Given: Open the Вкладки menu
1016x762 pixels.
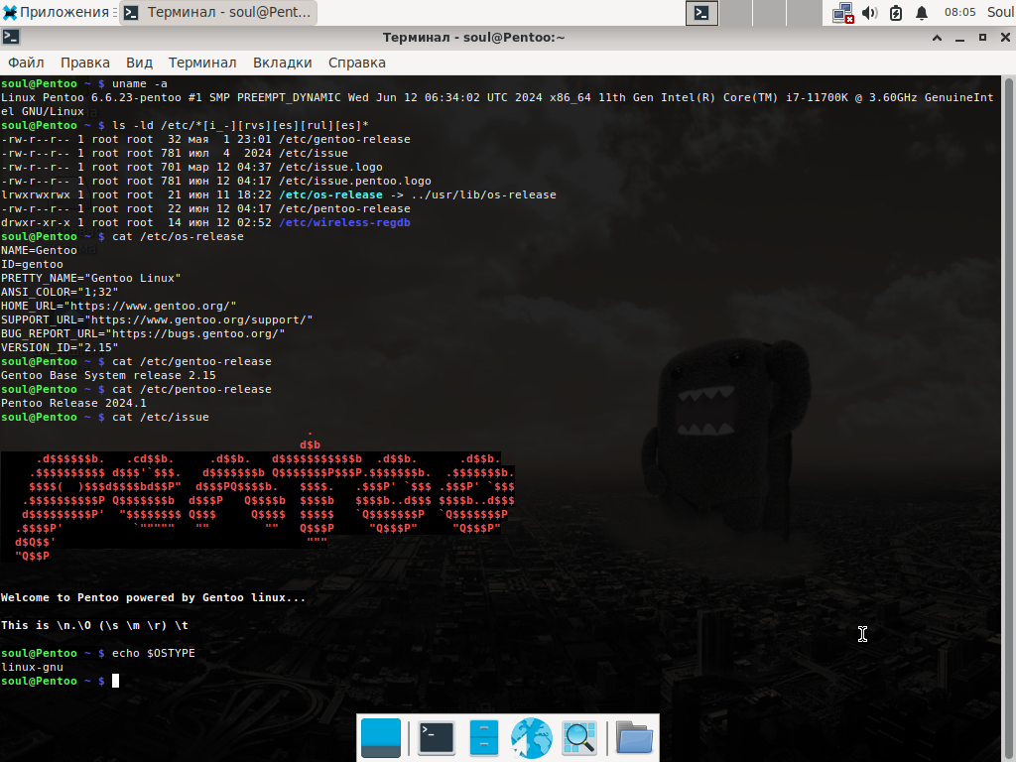Looking at the screenshot, I should pyautogui.click(x=283, y=63).
